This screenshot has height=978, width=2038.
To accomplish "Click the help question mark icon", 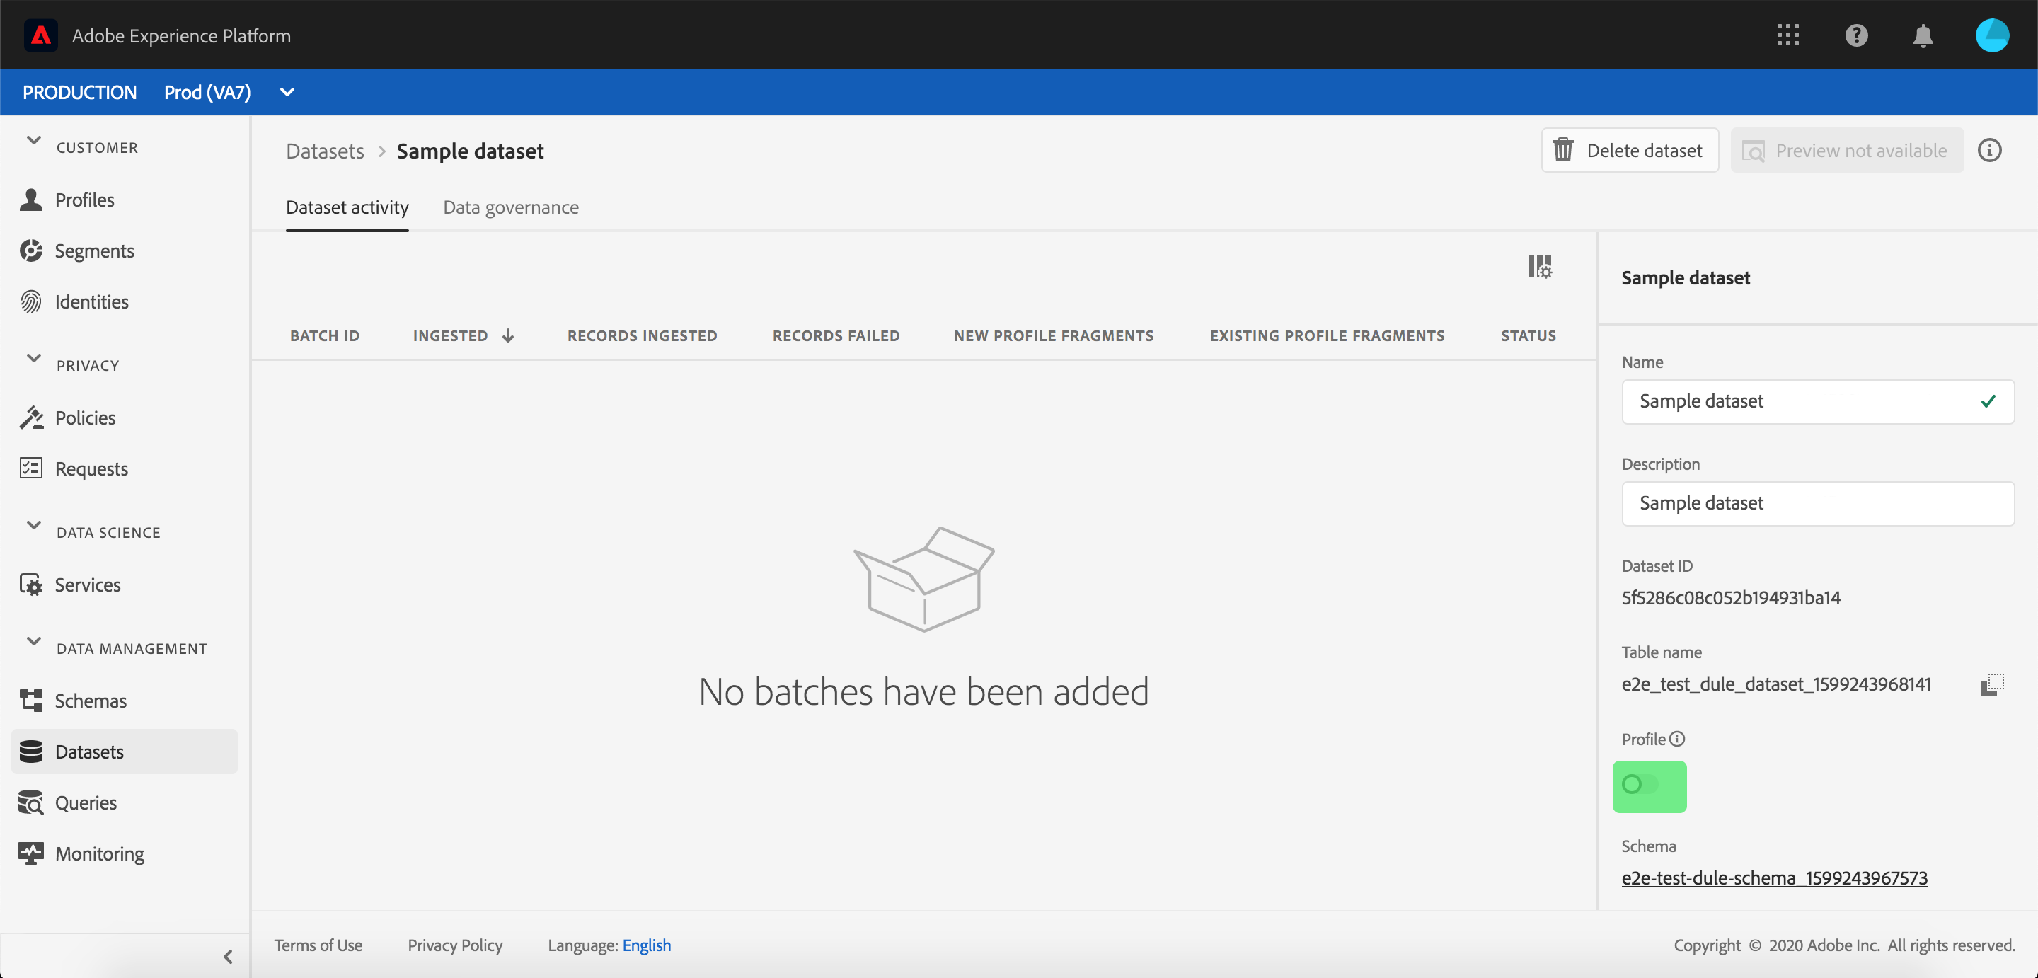I will tap(1855, 35).
